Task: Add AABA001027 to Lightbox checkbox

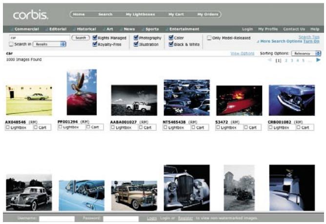Action: tap(113, 127)
